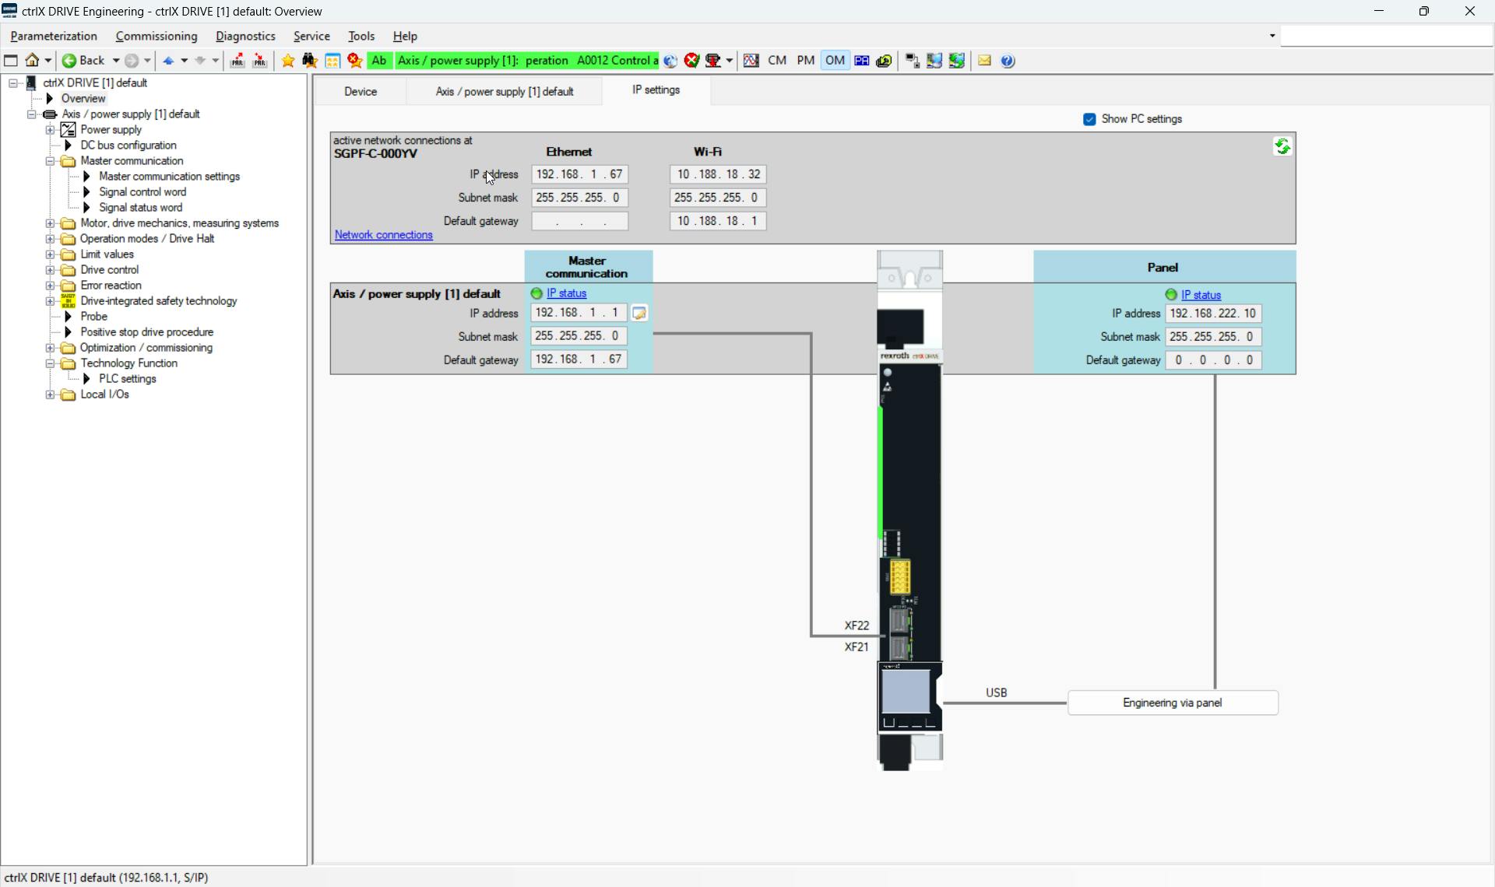1495x887 pixels.
Task: Switch to PM parameterization mode
Action: [806, 61]
